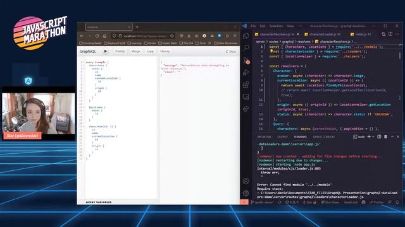Click the resolvers breadcrumb segment
The image size is (405, 227).
304,42
